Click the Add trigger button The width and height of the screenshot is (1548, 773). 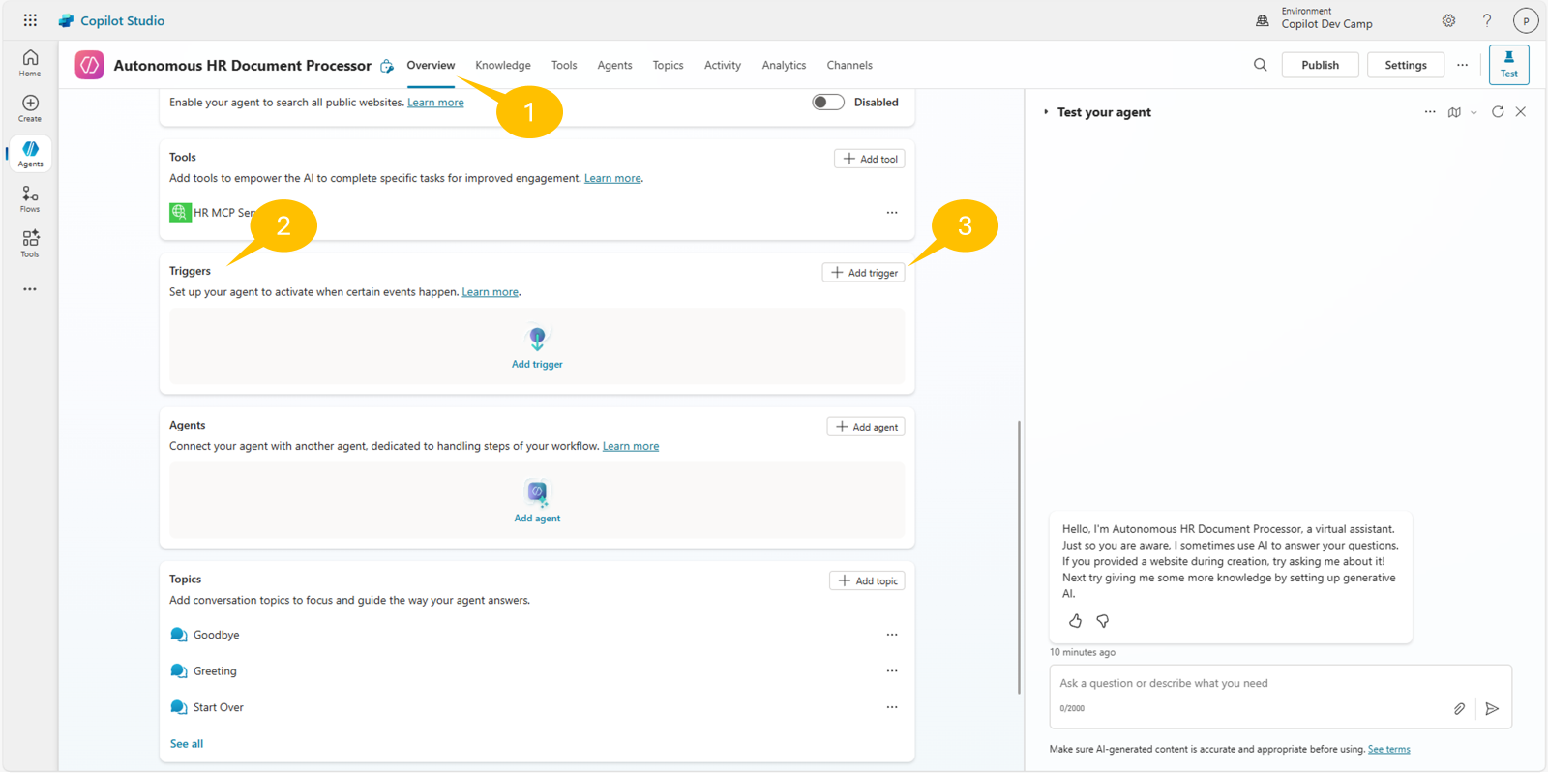863,273
